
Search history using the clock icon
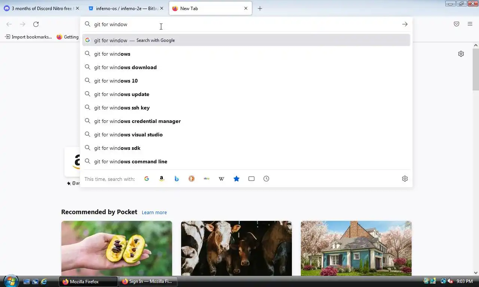tap(266, 179)
